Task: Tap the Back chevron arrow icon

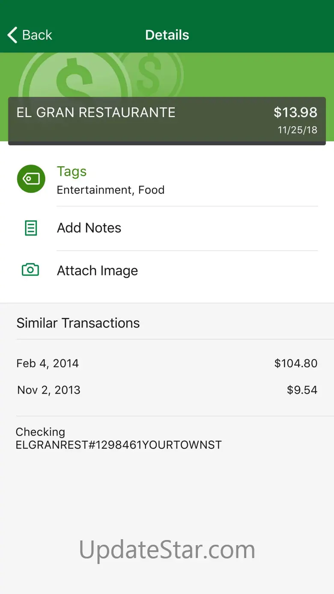Action: pos(13,35)
